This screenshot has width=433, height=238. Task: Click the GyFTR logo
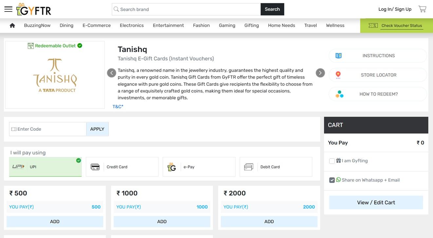point(34,9)
